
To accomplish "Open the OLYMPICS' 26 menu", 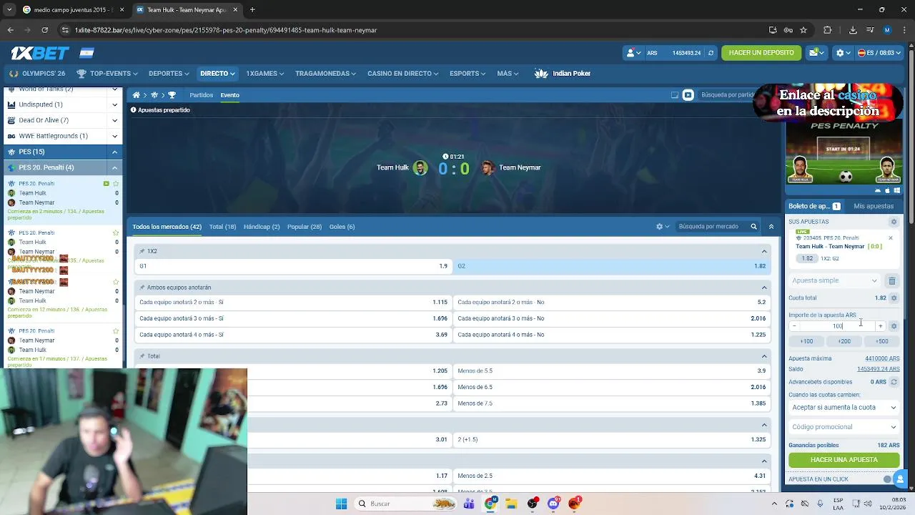I will (x=37, y=74).
